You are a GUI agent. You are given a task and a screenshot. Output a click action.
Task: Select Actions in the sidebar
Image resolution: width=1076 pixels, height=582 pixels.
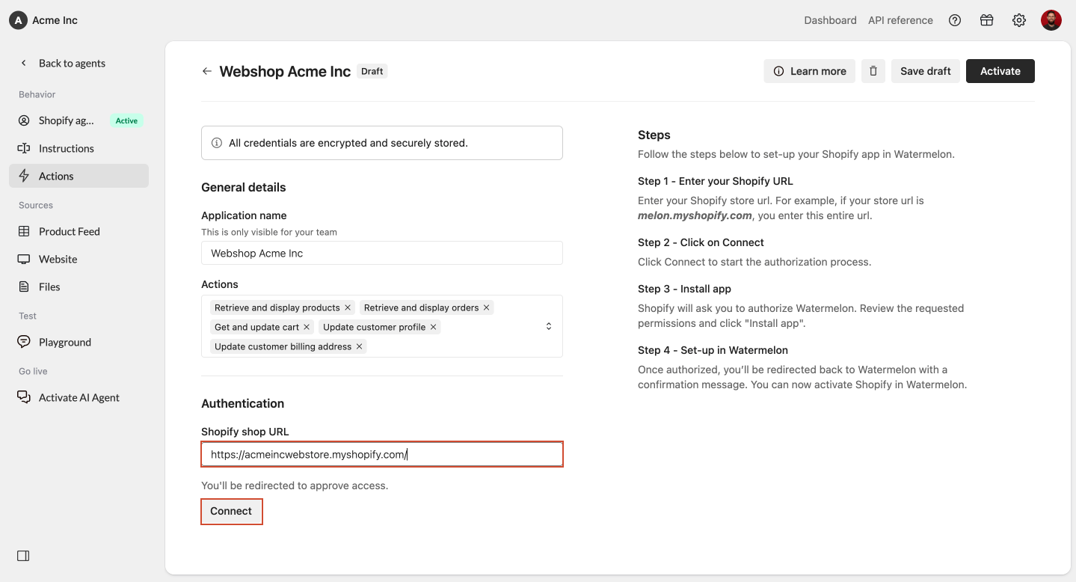(79, 176)
